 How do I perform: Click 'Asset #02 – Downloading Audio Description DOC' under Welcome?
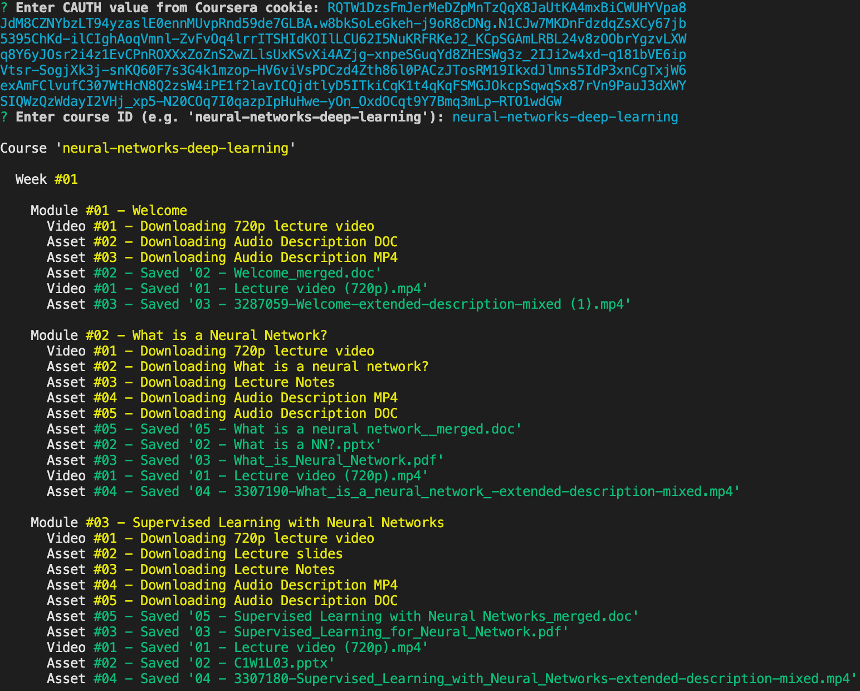click(222, 242)
